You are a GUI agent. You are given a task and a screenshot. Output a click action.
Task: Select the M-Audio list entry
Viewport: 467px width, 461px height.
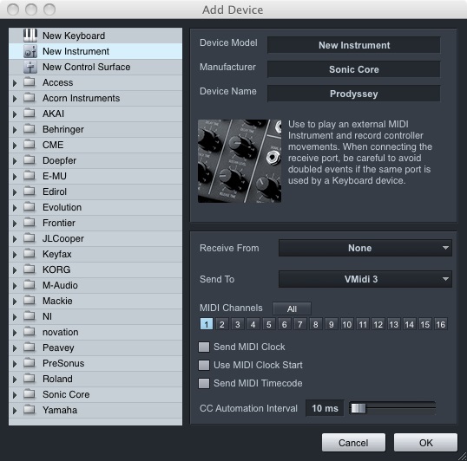(95, 285)
